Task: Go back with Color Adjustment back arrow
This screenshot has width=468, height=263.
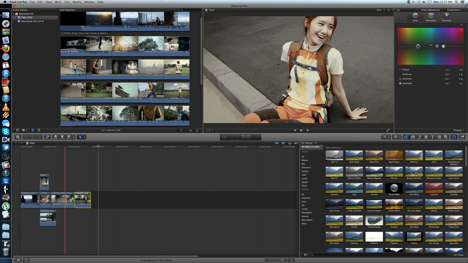Action: click(x=398, y=10)
